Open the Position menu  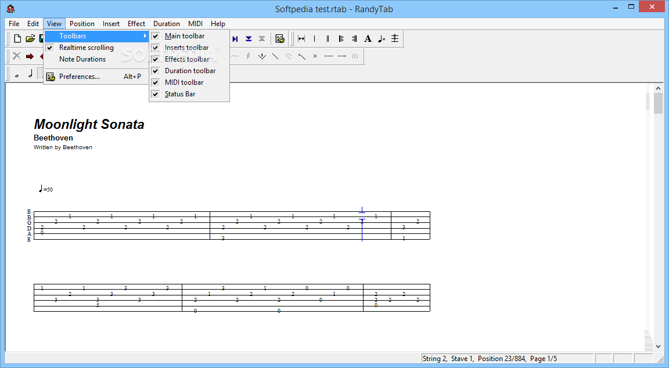(82, 23)
